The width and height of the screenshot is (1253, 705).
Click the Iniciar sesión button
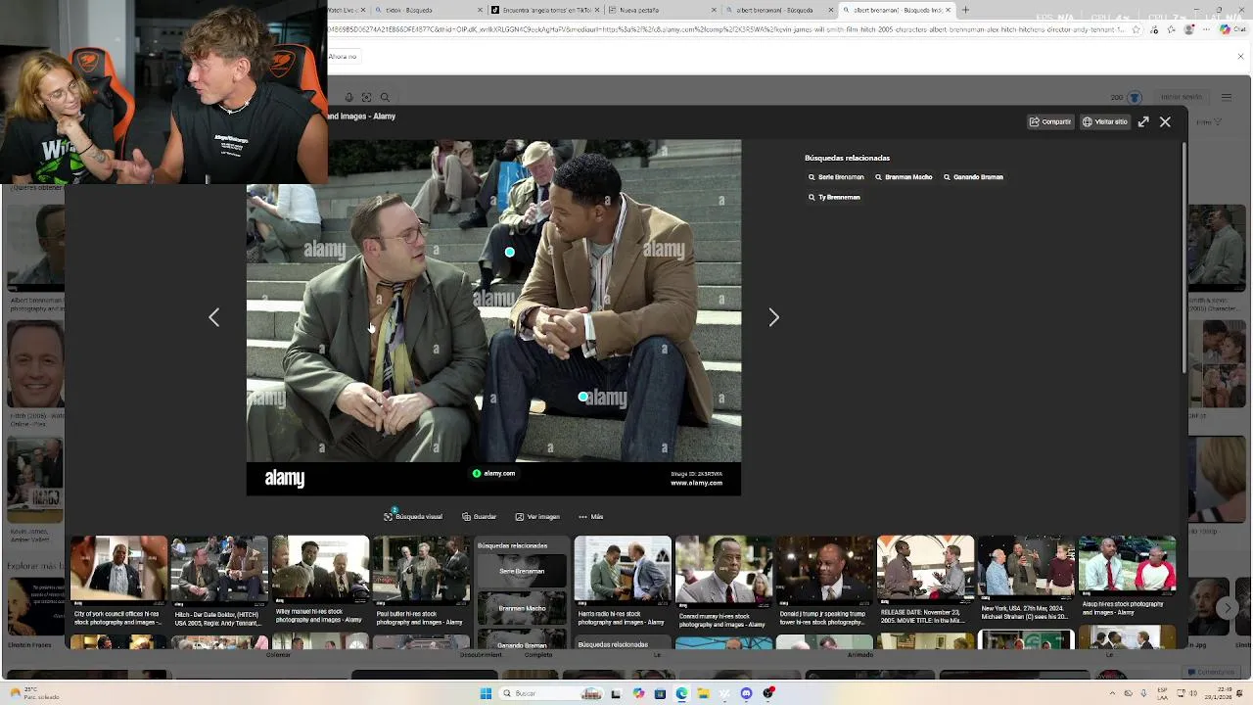[1182, 97]
